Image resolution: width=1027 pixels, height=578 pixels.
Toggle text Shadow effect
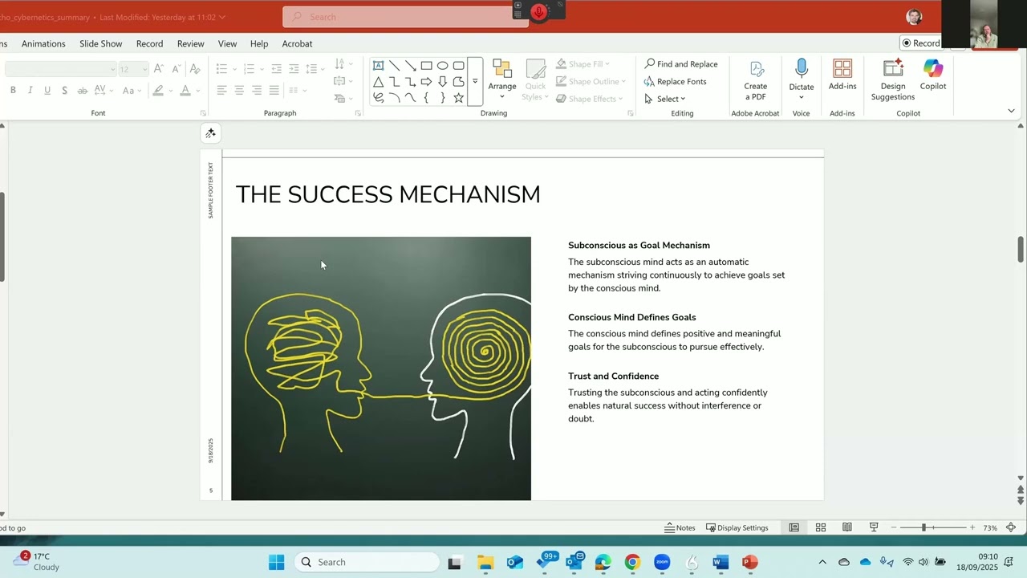(x=65, y=91)
